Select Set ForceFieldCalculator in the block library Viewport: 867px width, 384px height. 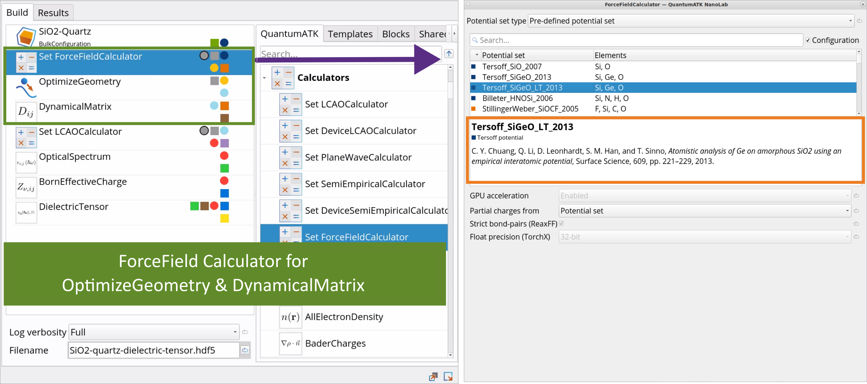(x=354, y=237)
